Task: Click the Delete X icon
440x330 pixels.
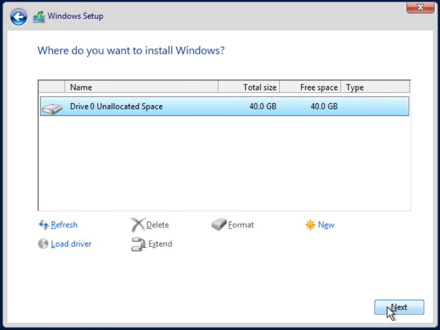Action: [138, 225]
